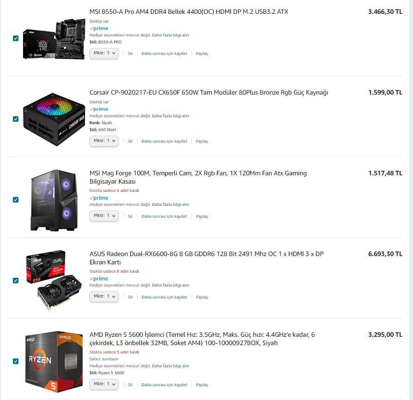
Task: Toggle the ASUS Radeon RX6600 checkbox
Action: (16, 281)
